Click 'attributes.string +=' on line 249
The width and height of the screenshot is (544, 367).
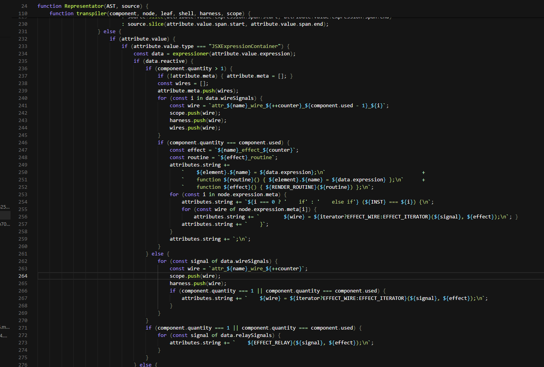click(200, 165)
